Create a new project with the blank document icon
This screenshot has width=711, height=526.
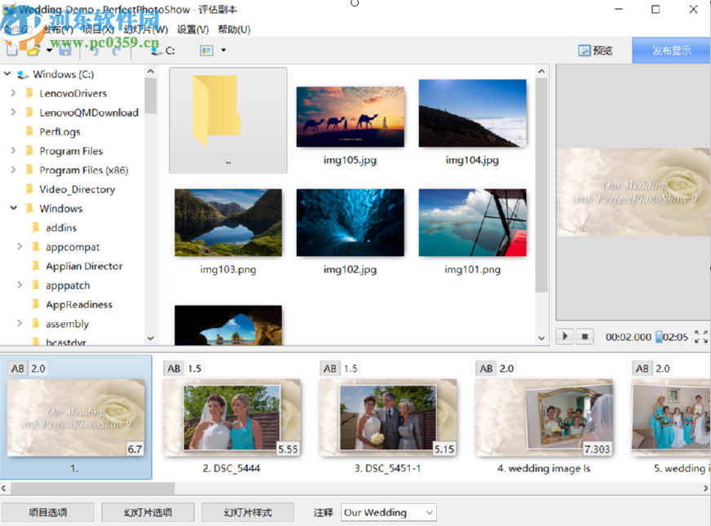11,50
